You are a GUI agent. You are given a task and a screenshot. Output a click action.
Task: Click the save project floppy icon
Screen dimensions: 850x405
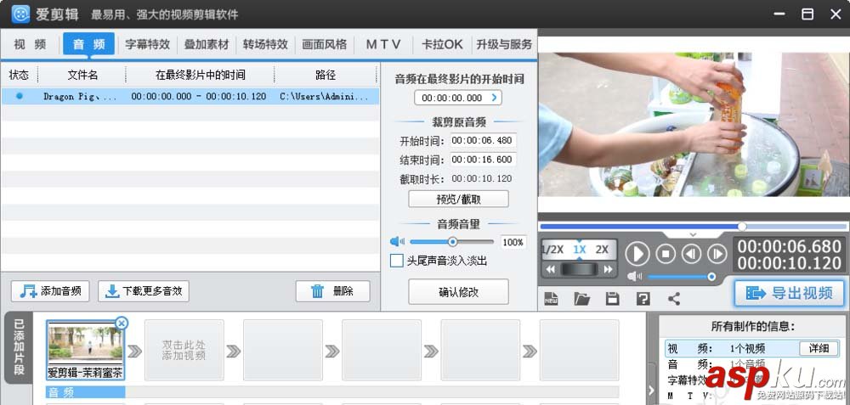click(613, 298)
